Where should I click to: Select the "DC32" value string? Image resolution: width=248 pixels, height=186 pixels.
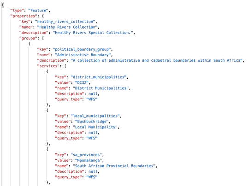(x=82, y=83)
